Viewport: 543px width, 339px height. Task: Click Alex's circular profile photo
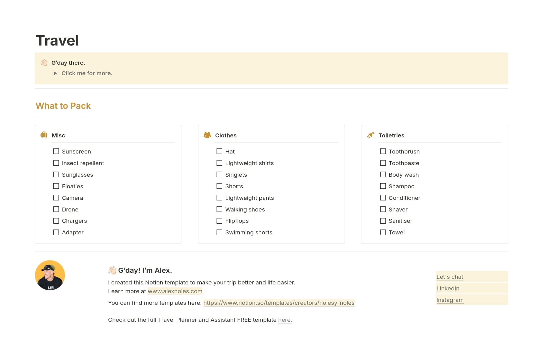(x=50, y=275)
